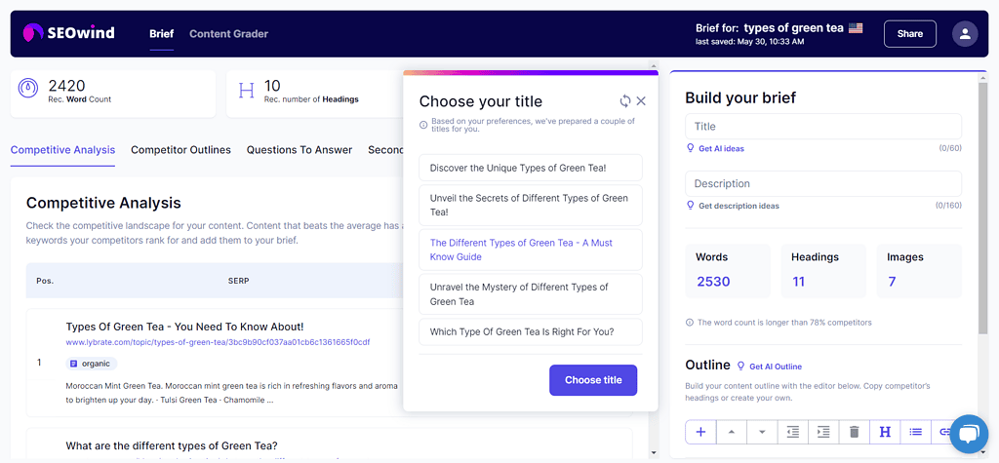Click the Get description ideas link
This screenshot has height=463, width=999.
[739, 206]
